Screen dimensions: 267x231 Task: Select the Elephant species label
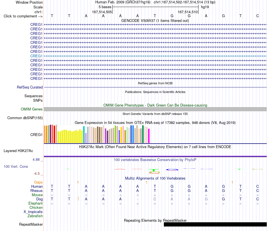point(35,203)
